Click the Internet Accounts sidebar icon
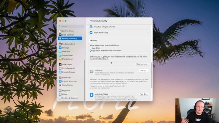Screen dimensions: 219x123 click(x=60, y=81)
